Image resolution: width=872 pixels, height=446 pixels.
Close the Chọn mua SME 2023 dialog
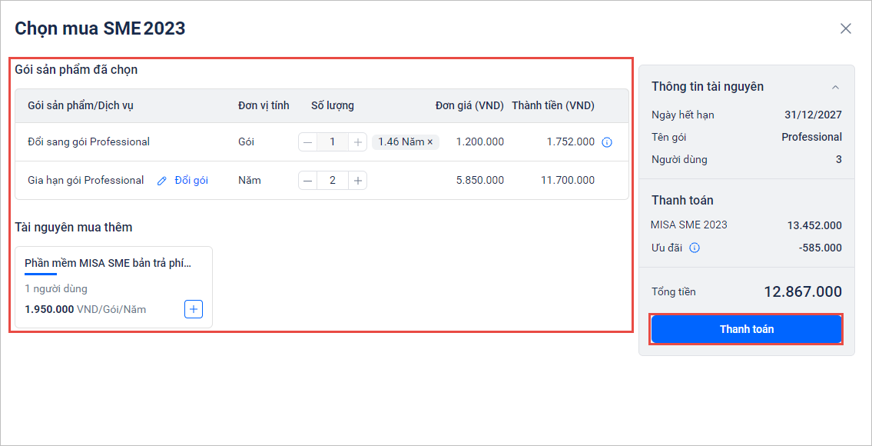845,28
